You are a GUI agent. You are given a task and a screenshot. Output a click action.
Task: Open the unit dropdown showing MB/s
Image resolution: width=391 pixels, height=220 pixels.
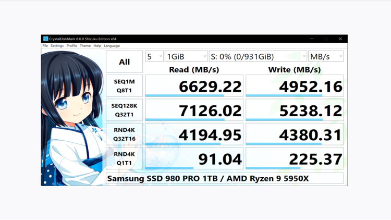(326, 56)
